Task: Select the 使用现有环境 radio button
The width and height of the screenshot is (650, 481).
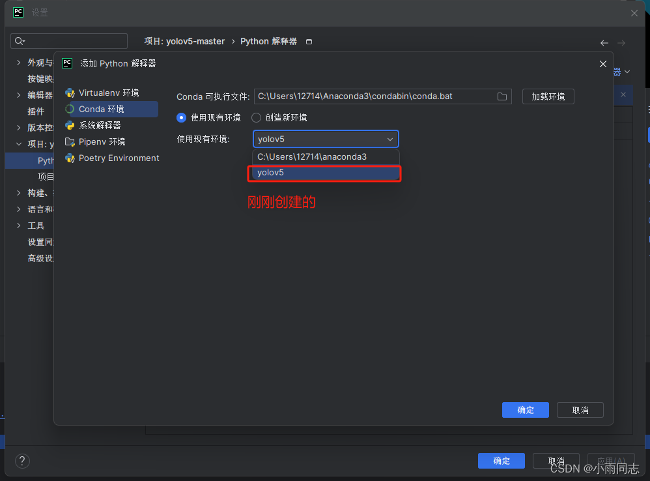Action: 181,117
